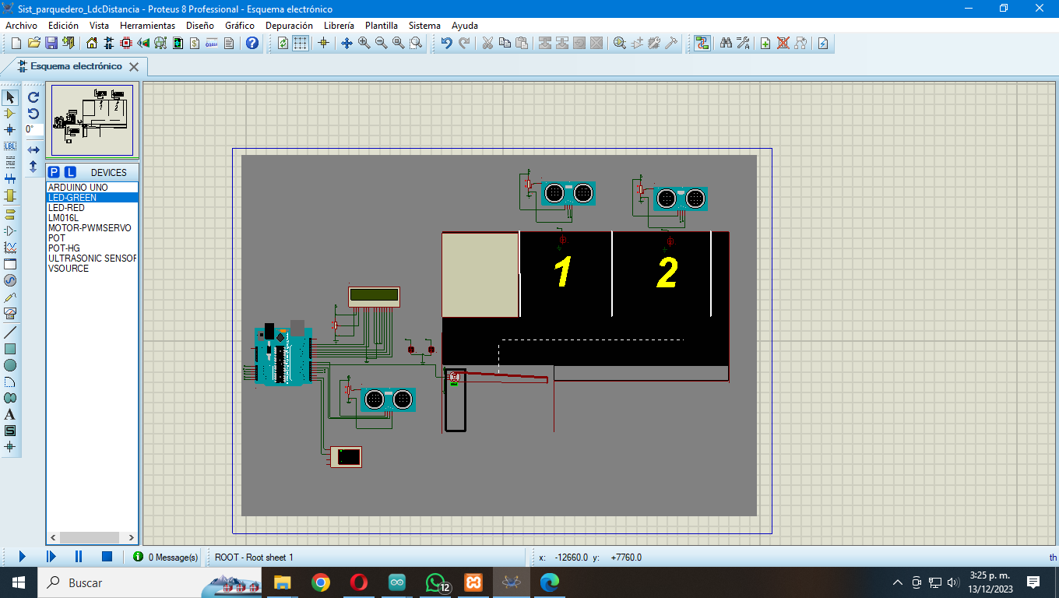Image resolution: width=1059 pixels, height=598 pixels.
Task: Choose the 2D Graphics Box tool
Action: coord(10,349)
